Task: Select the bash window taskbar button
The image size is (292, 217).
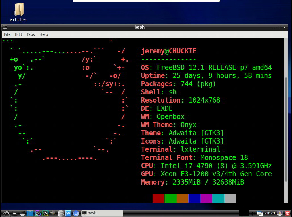Action: tap(102, 213)
